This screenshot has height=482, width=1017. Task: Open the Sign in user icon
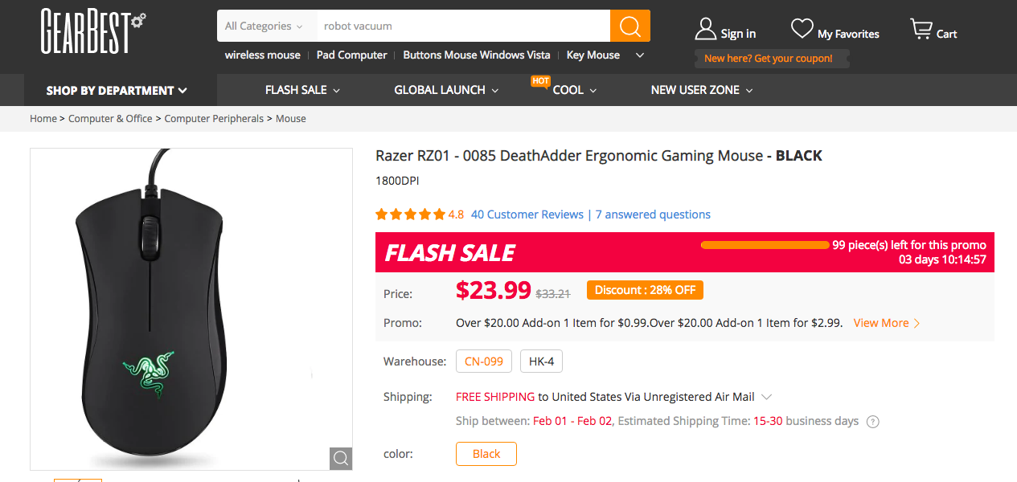[x=706, y=30]
